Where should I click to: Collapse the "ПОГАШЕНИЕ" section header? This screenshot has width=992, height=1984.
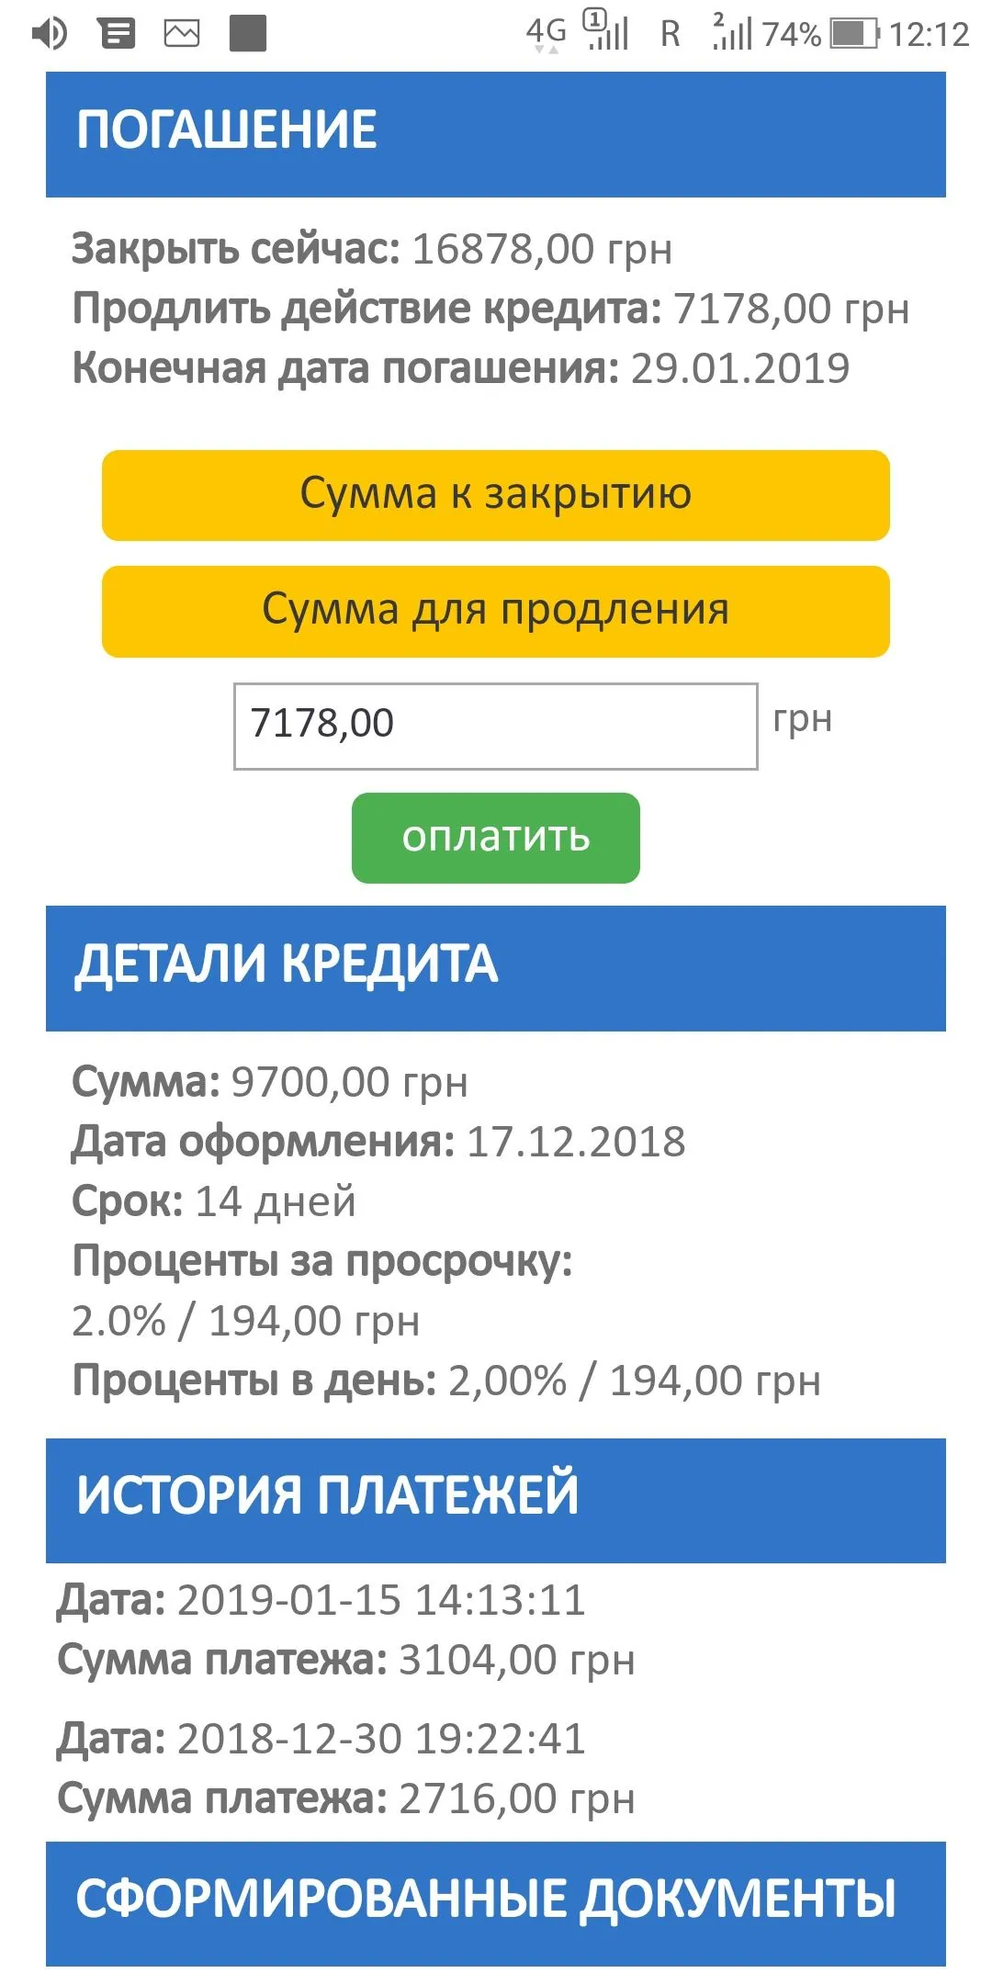(x=495, y=134)
